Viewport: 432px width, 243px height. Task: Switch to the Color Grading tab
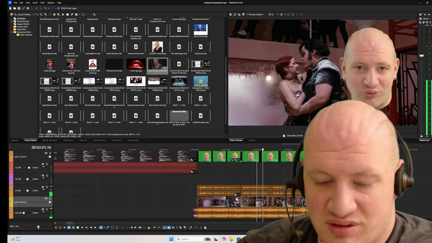[99, 140]
